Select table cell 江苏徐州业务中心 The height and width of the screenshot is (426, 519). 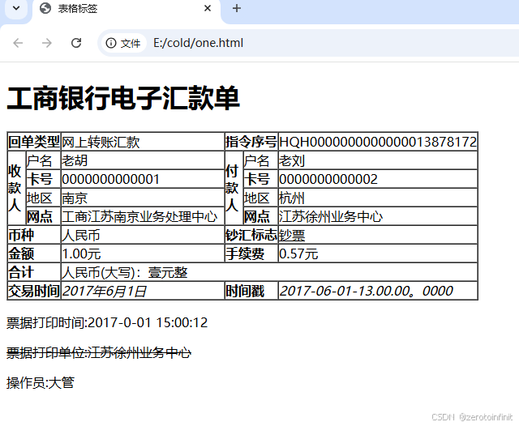378,216
